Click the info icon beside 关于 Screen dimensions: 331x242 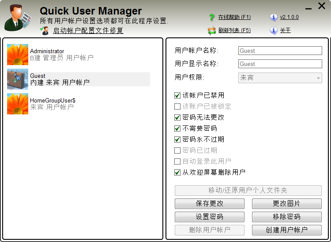[274, 31]
